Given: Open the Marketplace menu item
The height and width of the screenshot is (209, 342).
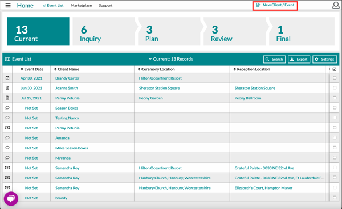Looking at the screenshot, I should [x=81, y=6].
